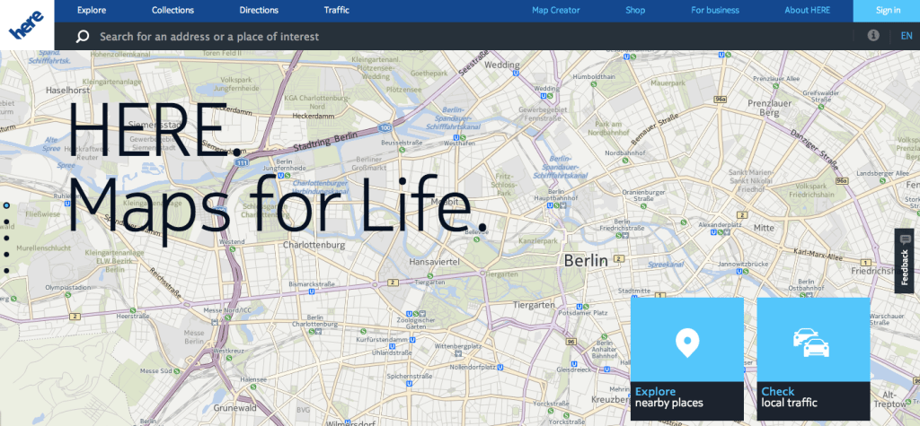The image size is (920, 426).
Task: Click the map pin icon on Explore tile
Action: [x=686, y=343]
